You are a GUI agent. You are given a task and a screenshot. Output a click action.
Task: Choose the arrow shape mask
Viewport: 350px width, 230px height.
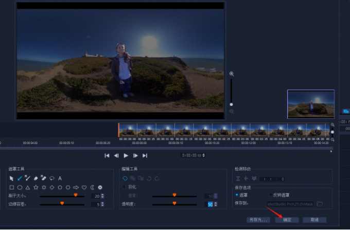tap(76, 187)
